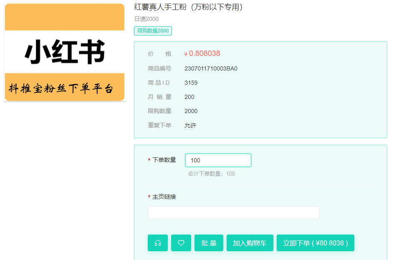Click 立即下单 (¥80.8038) order now button
Viewport: 394px width, 260px height.
coord(316,243)
